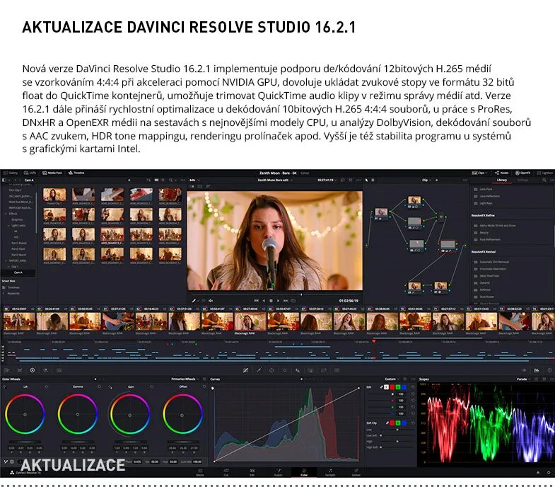Switch to the Media page
This screenshot has width=555, height=487.
pyautogui.click(x=200, y=472)
